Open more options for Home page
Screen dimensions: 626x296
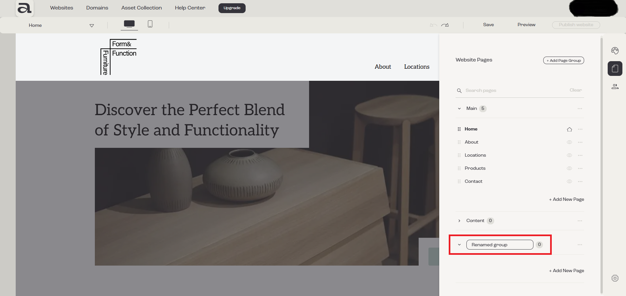(x=580, y=129)
